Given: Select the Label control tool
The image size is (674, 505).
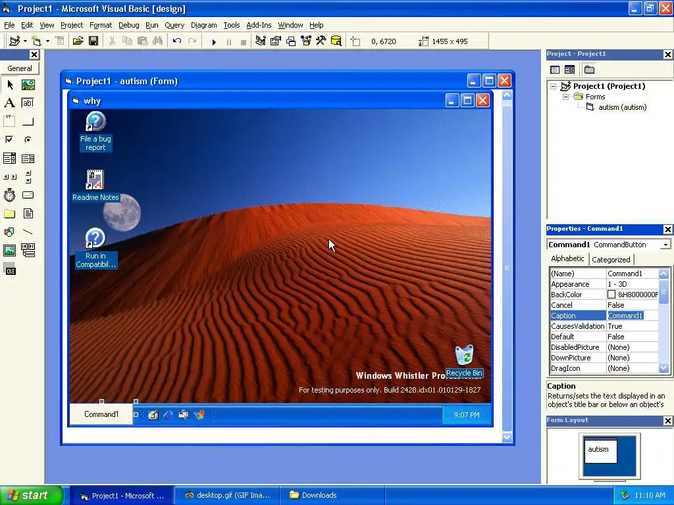Looking at the screenshot, I should pos(9,103).
